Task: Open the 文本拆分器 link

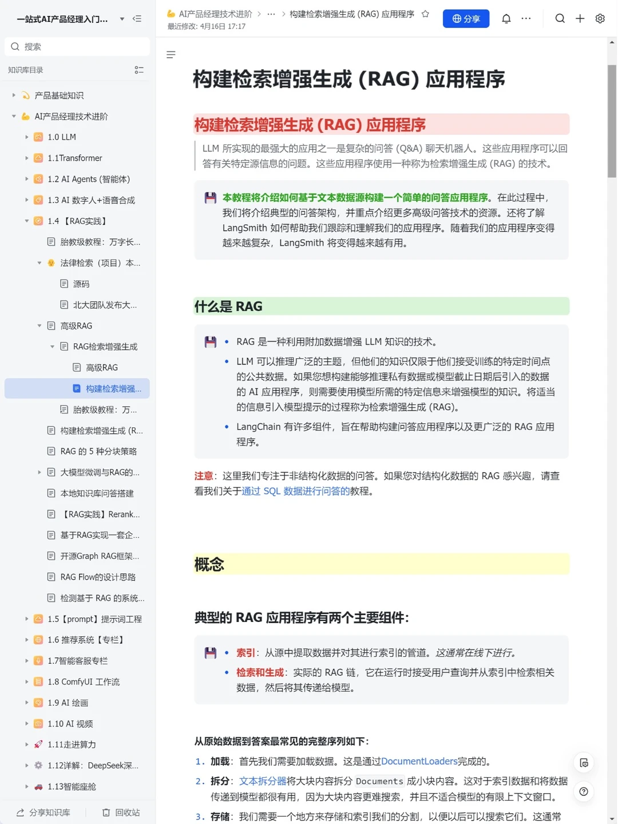Action: tap(263, 781)
